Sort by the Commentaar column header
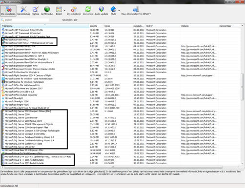 229,26
